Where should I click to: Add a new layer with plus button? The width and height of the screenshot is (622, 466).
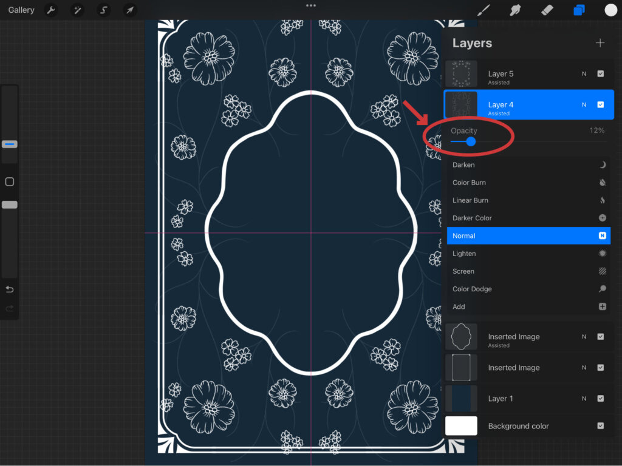600,43
